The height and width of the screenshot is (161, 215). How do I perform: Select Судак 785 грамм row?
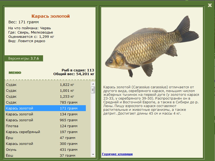[x=45, y=102]
